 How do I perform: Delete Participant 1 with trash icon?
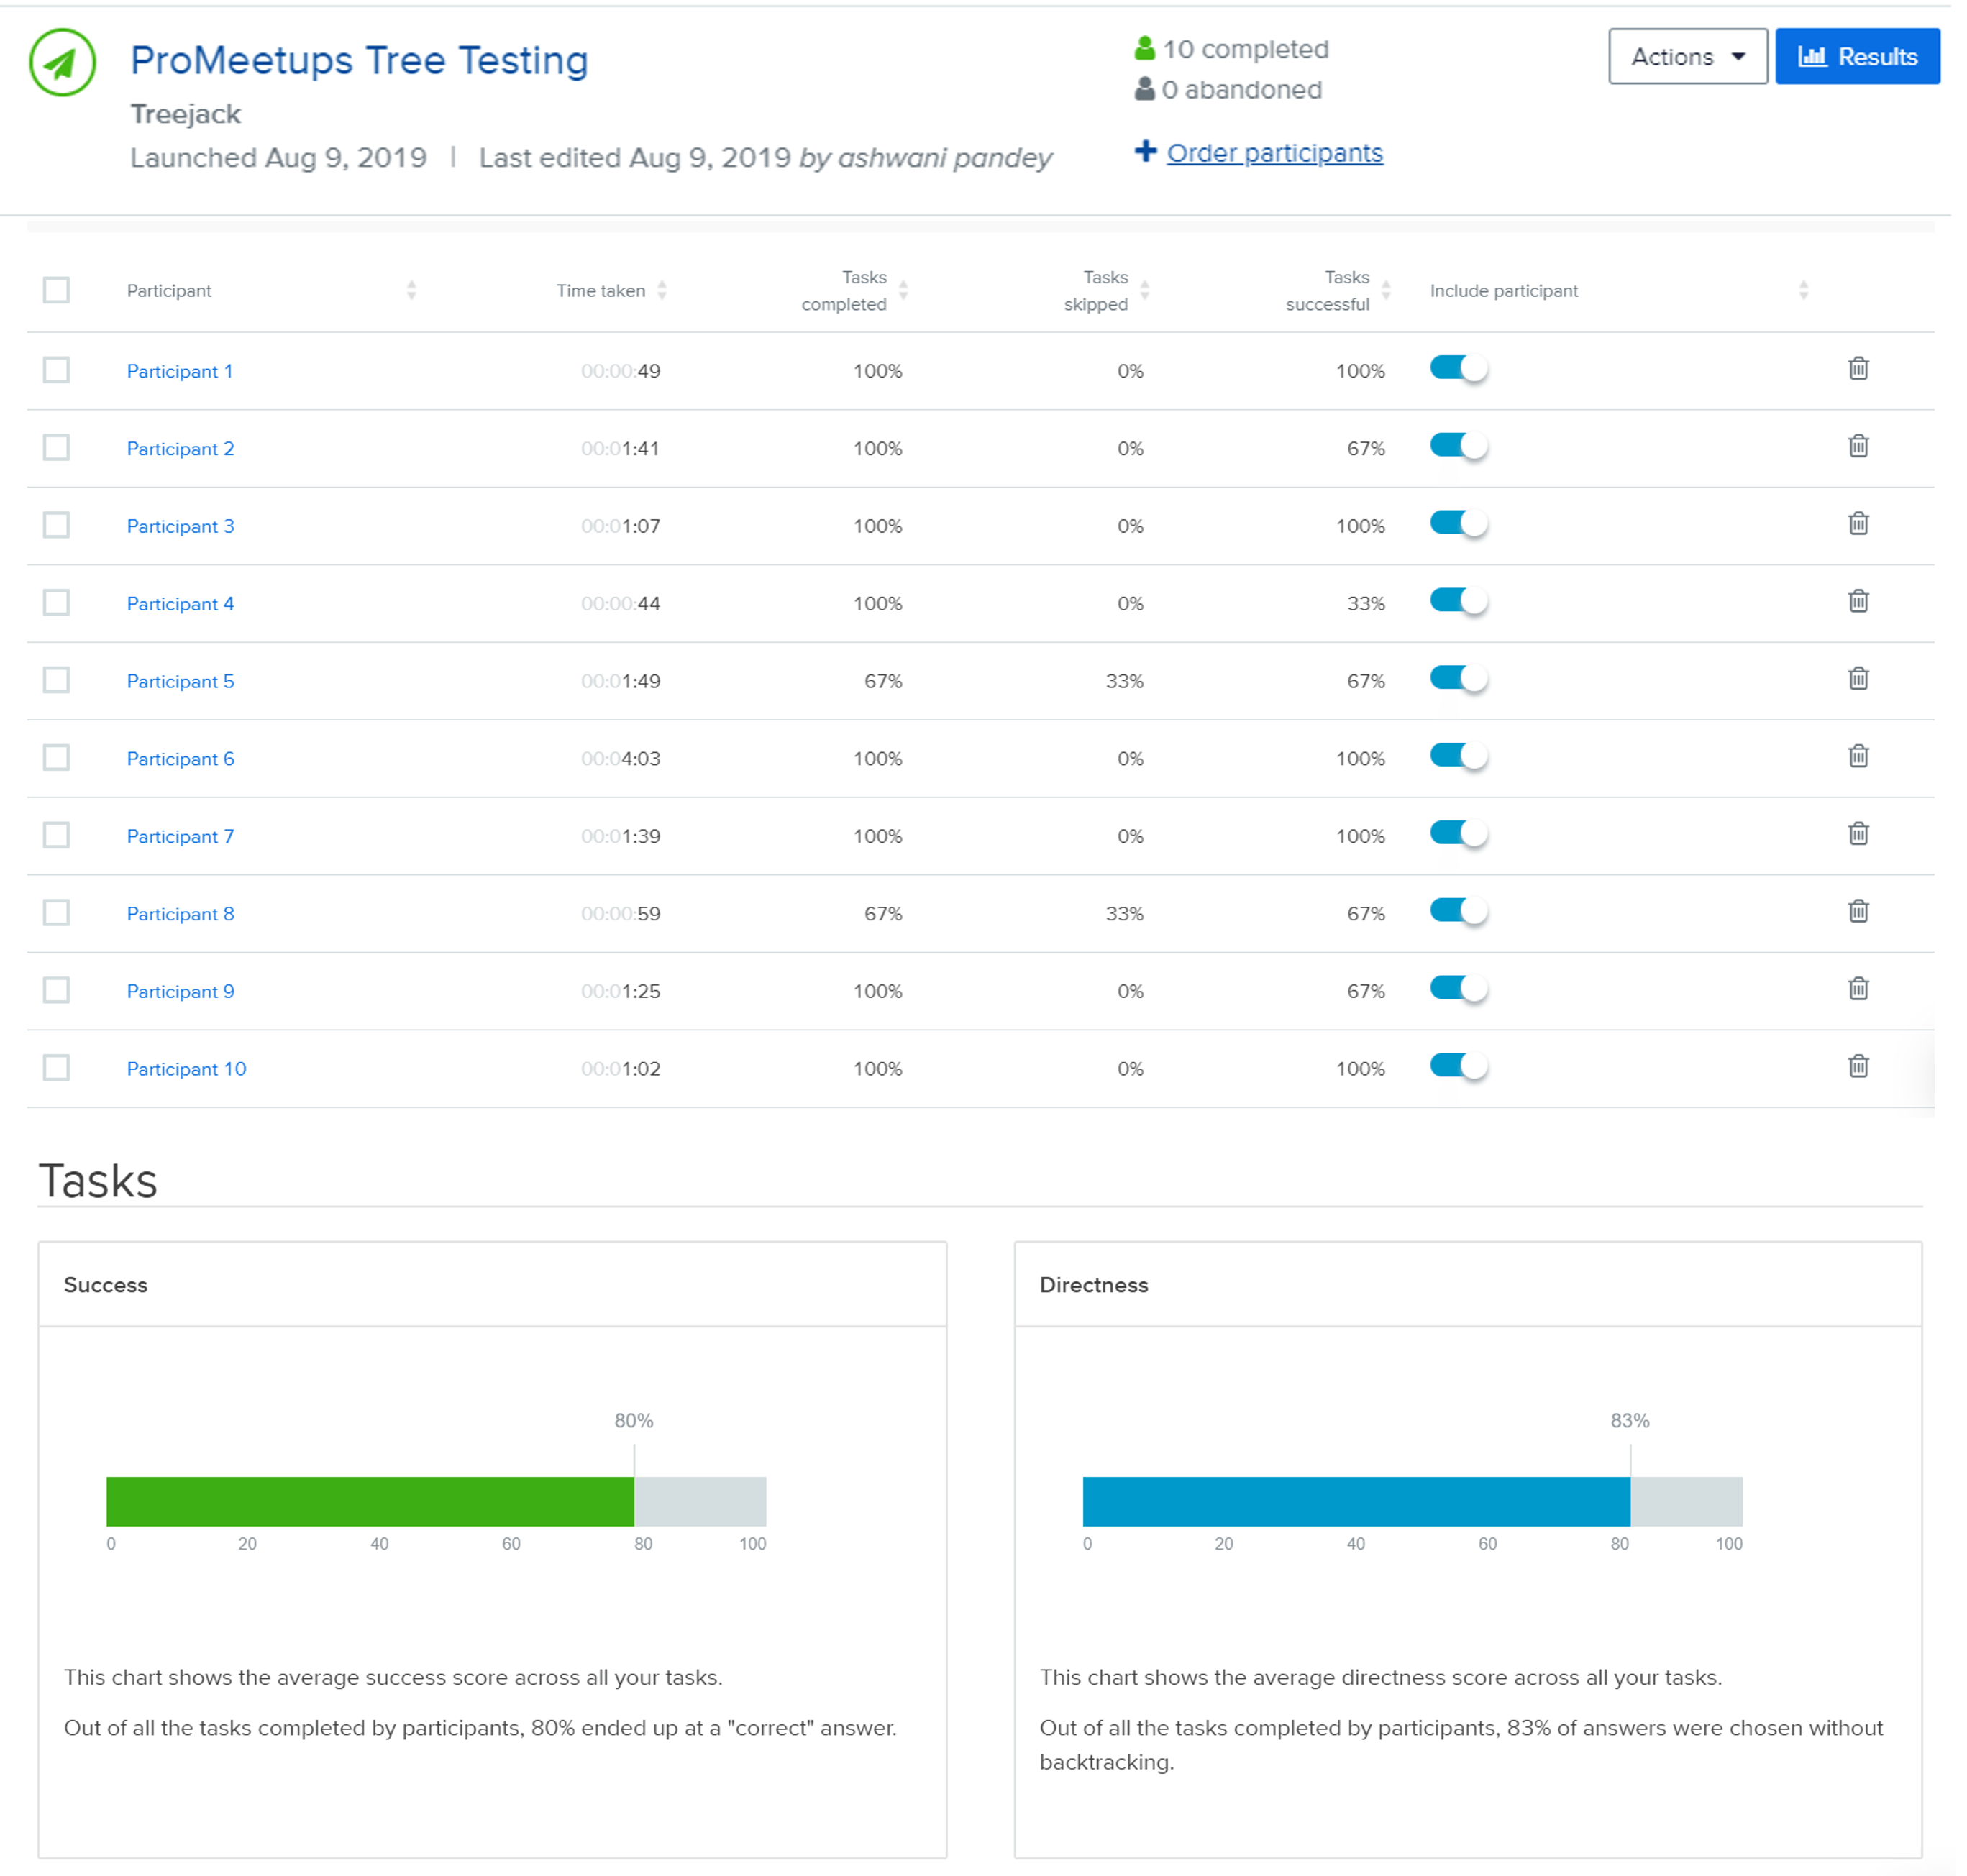click(x=1857, y=369)
